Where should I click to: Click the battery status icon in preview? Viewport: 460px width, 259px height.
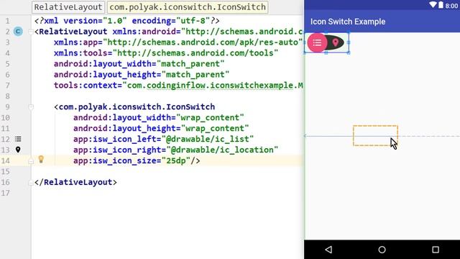441,5
